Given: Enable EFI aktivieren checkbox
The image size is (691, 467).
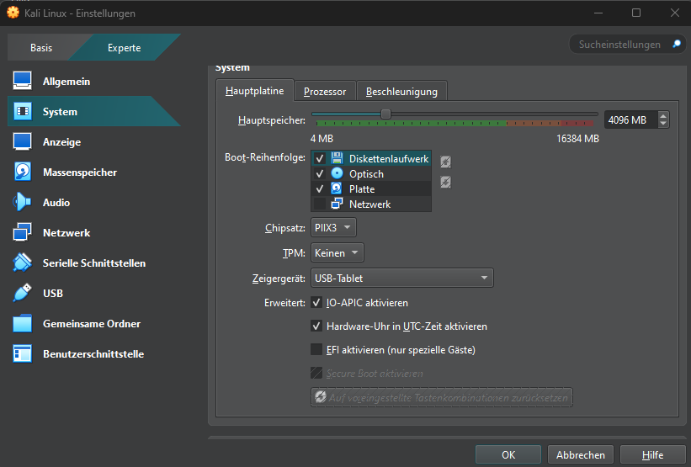Looking at the screenshot, I should coord(317,349).
